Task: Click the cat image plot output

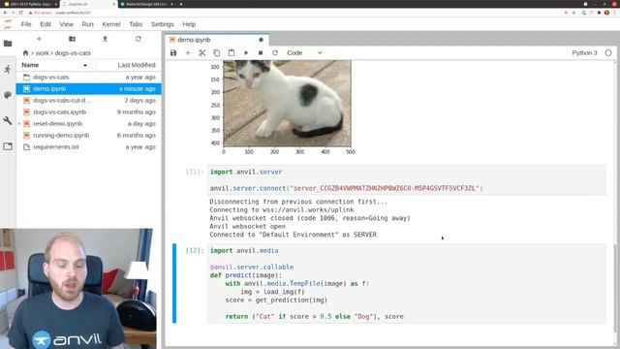Action: [x=287, y=104]
